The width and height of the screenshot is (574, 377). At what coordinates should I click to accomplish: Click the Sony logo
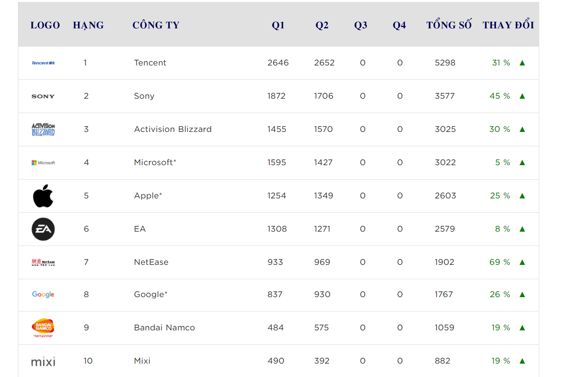tap(43, 96)
